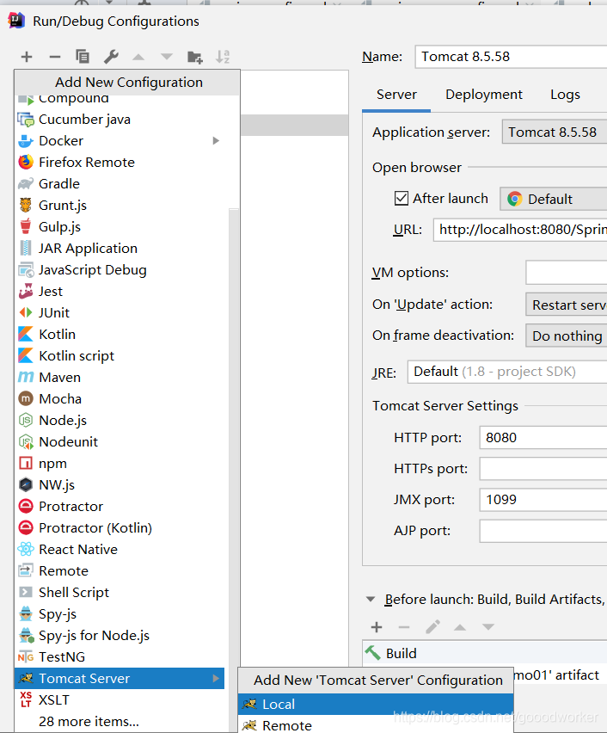Switch to the Deployment tab
This screenshot has height=733, width=607.
click(x=484, y=95)
